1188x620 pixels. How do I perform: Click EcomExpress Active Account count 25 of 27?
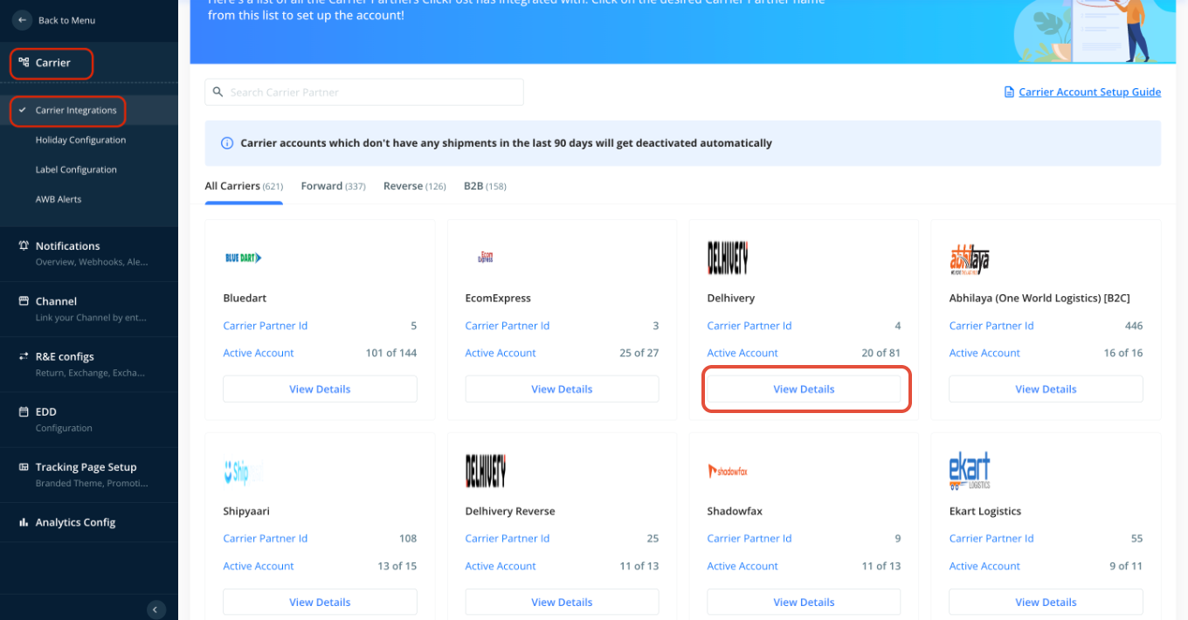click(x=639, y=353)
